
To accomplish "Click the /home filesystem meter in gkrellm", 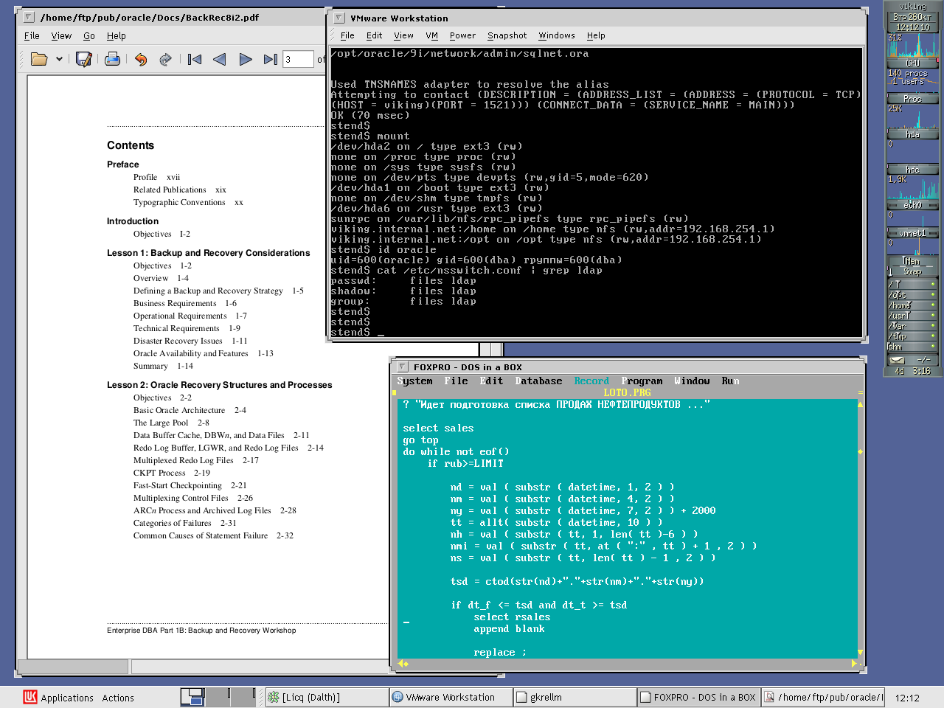I will 912,305.
